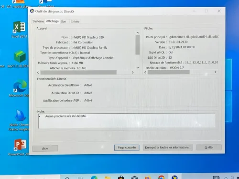The width and height of the screenshot is (239, 179).
Task: Click the 'Signé WHQL : Oui' line
Action: pos(161,53)
